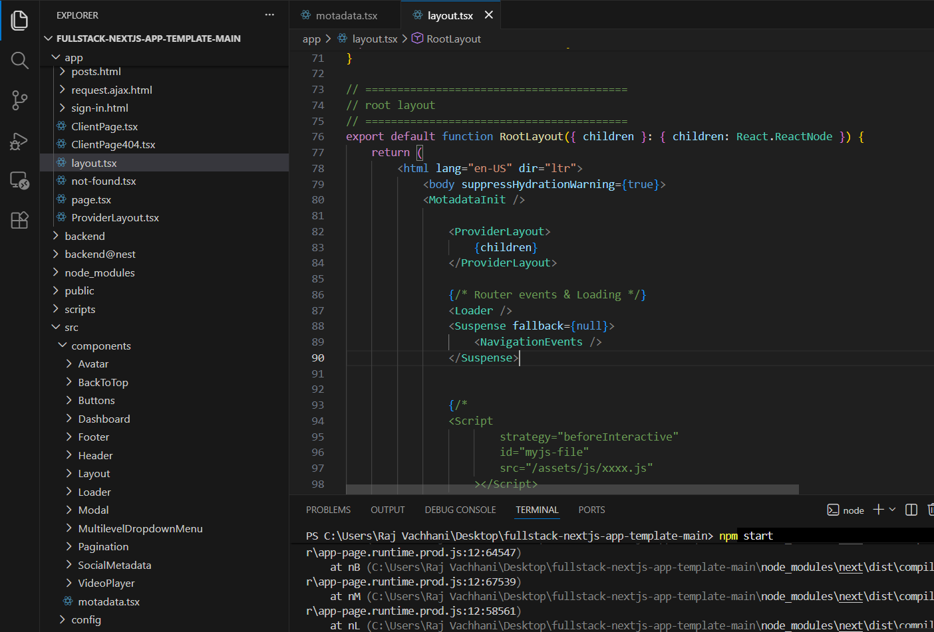The height and width of the screenshot is (632, 934).
Task: Expand the node_modules folder
Action: tap(56, 272)
